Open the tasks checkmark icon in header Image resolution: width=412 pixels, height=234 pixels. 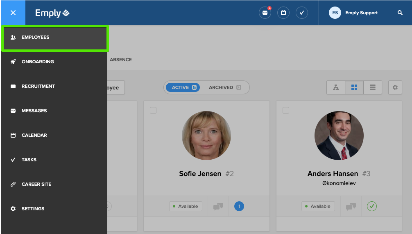(302, 13)
